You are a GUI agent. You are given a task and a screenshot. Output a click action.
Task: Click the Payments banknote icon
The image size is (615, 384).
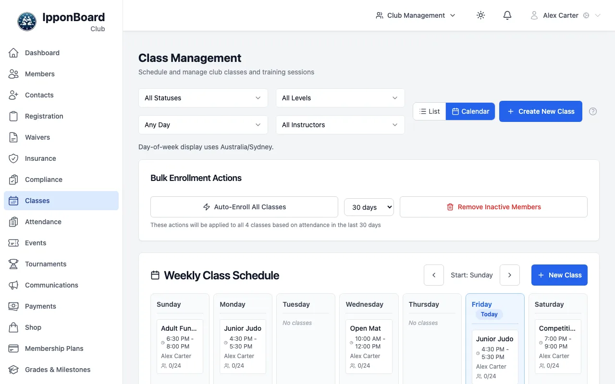tap(13, 306)
